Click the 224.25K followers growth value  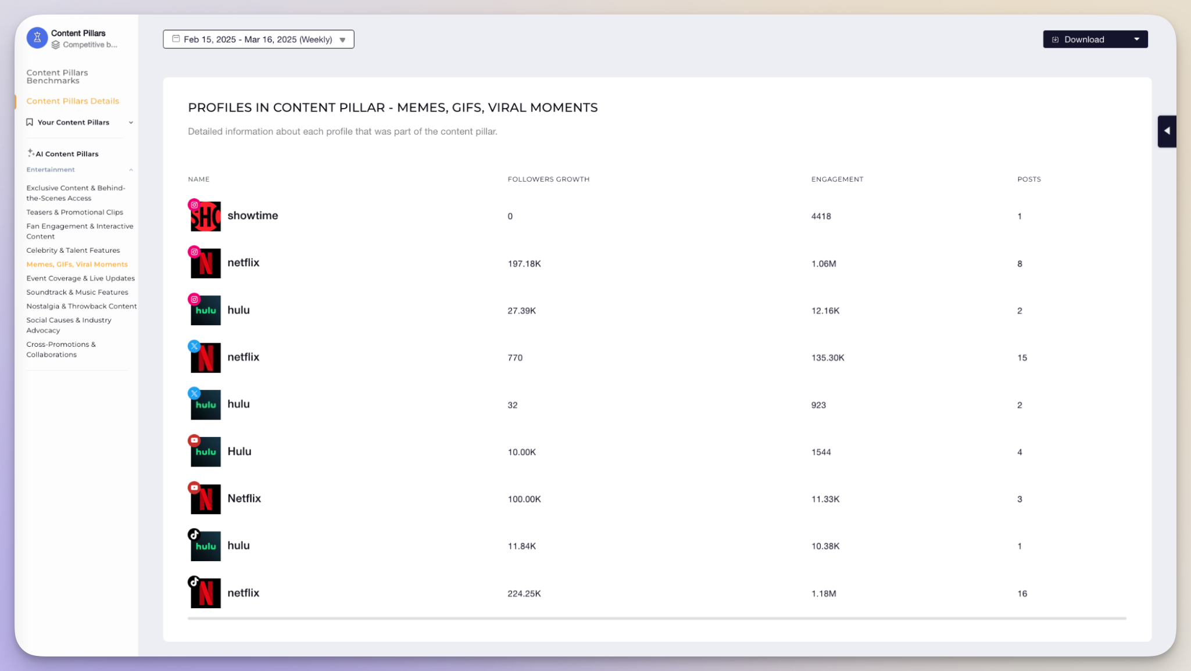pyautogui.click(x=524, y=594)
